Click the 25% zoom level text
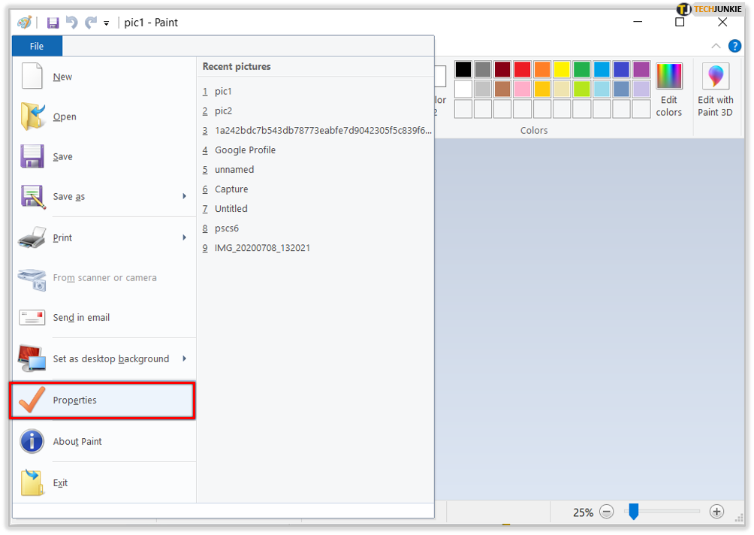This screenshot has width=754, height=535. (583, 513)
